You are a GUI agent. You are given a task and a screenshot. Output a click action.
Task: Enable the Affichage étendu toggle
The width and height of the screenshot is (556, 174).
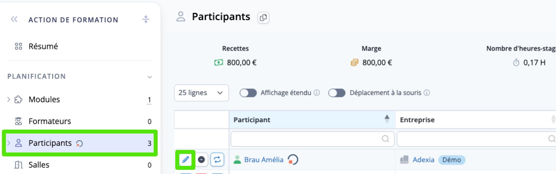point(248,93)
